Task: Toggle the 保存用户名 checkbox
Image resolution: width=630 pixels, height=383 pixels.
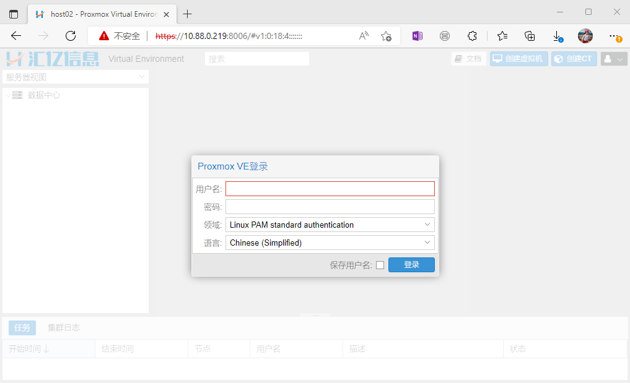Action: pyautogui.click(x=380, y=265)
